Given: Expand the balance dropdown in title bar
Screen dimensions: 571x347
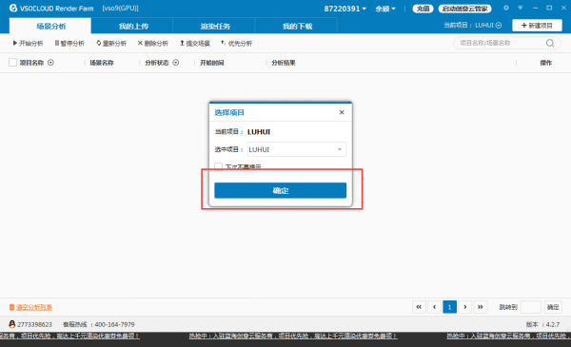Looking at the screenshot, I should pyautogui.click(x=385, y=9).
